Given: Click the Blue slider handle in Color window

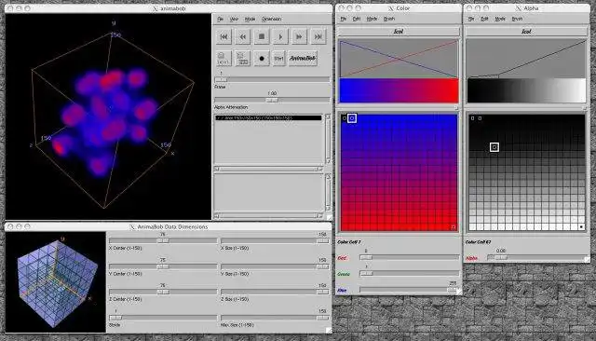Looking at the screenshot, I should [x=452, y=290].
